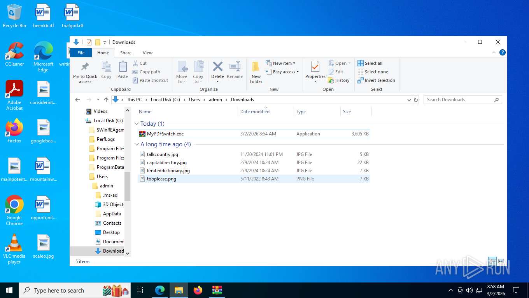Click Firefox icon in the taskbar
529x298 pixels.
click(198, 290)
